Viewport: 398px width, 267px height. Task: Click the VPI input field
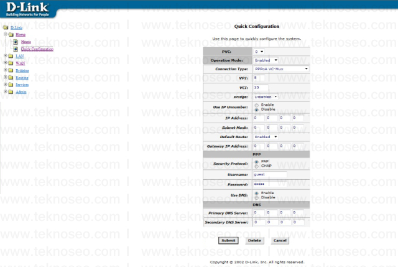[x=259, y=78]
